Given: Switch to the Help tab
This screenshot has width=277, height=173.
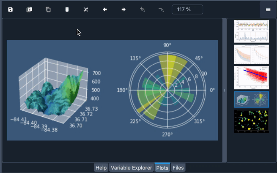Looking at the screenshot, I should click(x=101, y=168).
